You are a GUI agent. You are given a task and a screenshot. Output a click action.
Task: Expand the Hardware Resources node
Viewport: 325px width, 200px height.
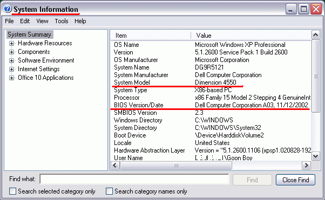coord(12,43)
